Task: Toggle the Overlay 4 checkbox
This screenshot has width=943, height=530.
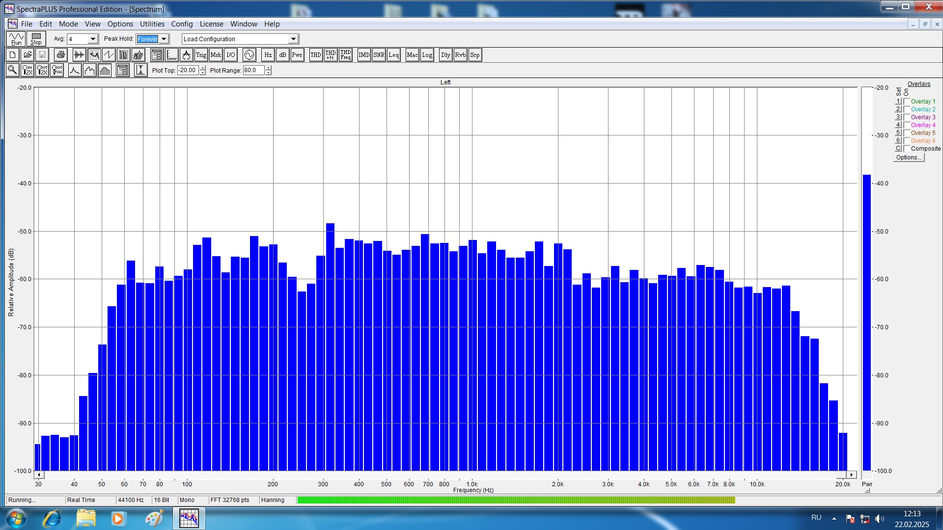Action: click(x=907, y=125)
